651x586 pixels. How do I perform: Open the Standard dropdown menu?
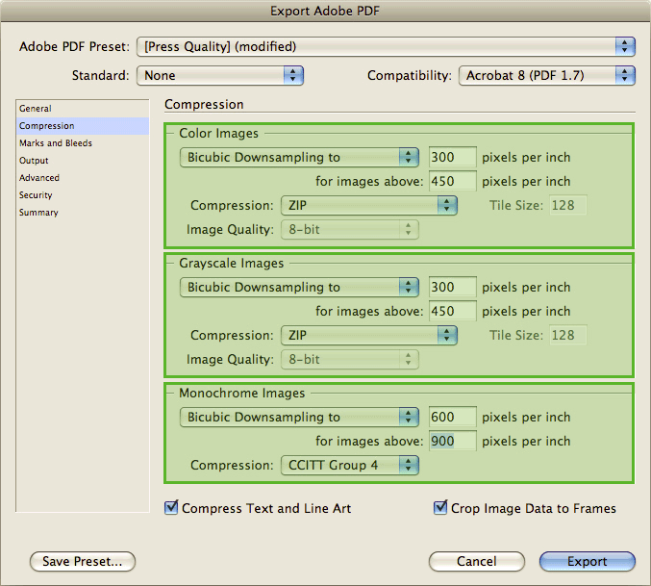tap(220, 75)
